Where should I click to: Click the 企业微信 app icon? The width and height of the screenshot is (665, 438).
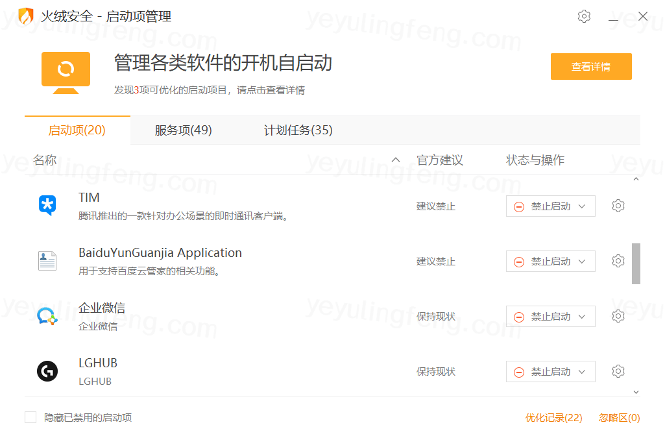point(47,316)
